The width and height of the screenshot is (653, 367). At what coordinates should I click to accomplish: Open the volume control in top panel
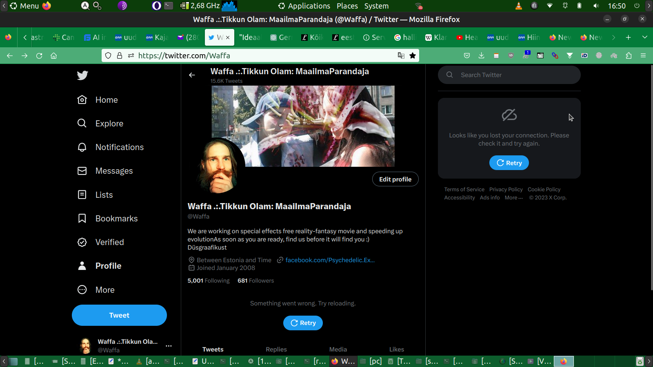click(x=596, y=6)
